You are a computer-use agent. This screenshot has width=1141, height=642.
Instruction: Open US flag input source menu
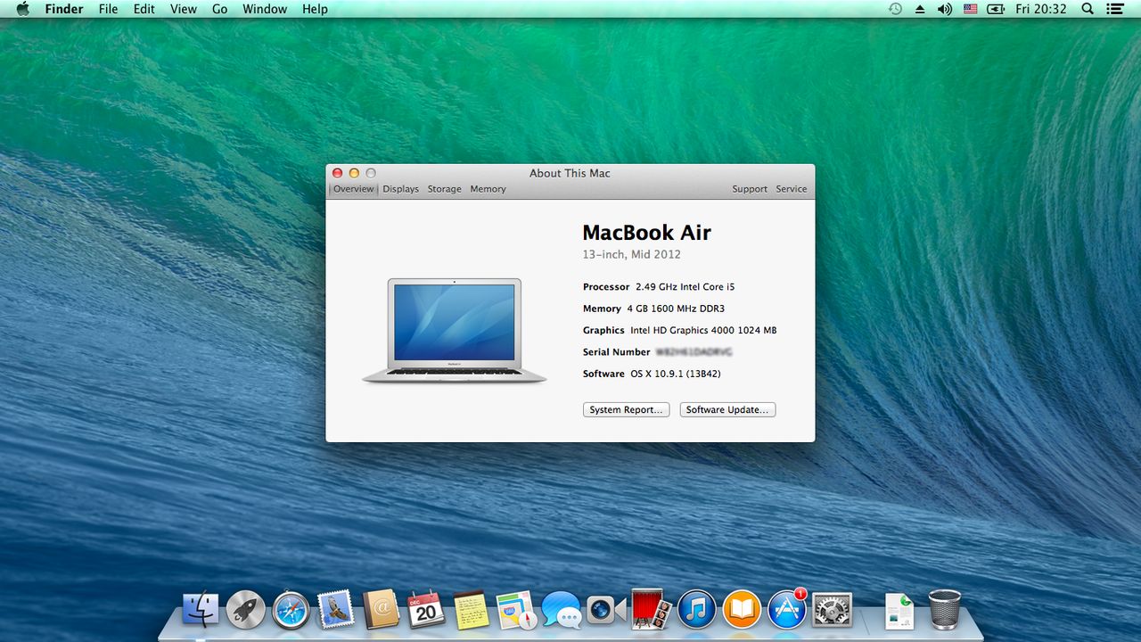click(x=971, y=9)
